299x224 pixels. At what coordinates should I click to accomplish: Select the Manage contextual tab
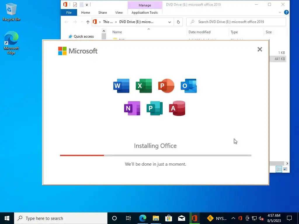145,5
